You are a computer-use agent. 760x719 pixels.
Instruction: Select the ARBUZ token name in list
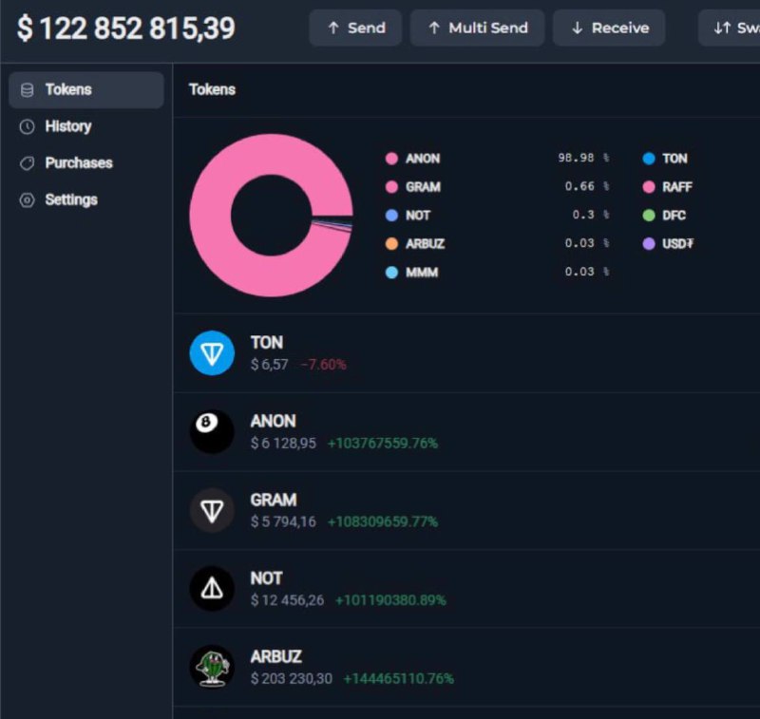[x=275, y=656]
